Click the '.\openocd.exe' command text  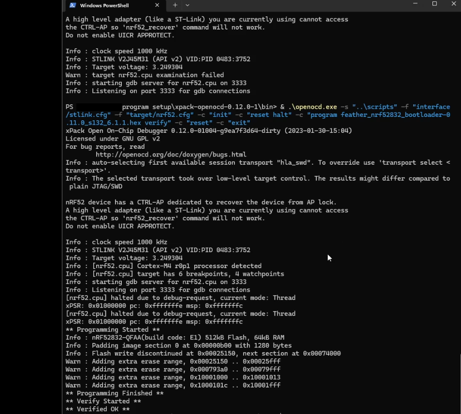tap(313, 107)
